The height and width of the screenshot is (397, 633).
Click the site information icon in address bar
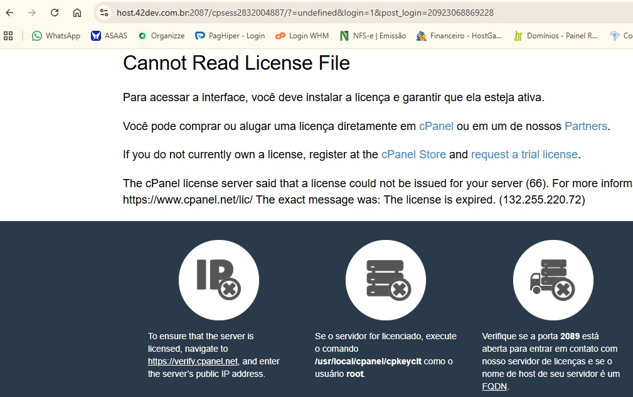(104, 13)
